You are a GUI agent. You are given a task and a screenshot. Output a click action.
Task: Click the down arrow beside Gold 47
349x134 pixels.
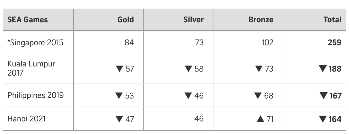pos(119,119)
